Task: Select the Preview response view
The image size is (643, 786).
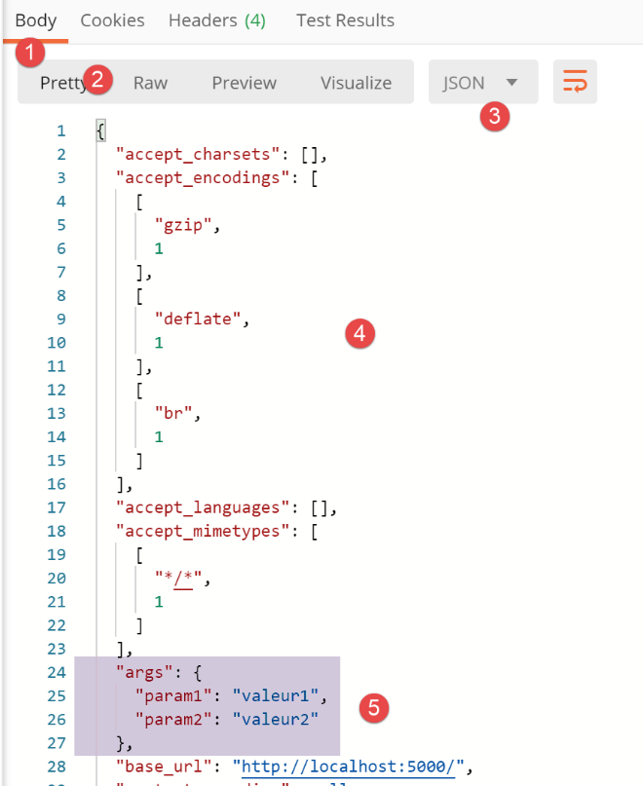Action: point(245,83)
